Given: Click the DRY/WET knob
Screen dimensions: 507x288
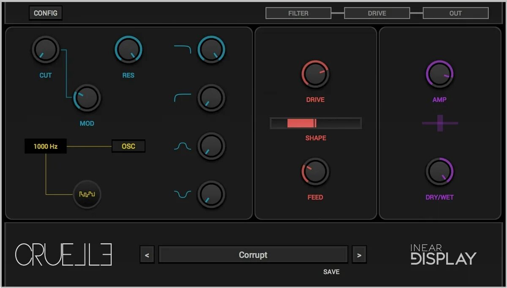Looking at the screenshot, I should (x=439, y=172).
